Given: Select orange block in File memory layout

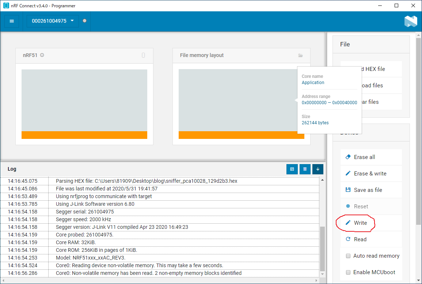Looking at the screenshot, I should pyautogui.click(x=241, y=135).
